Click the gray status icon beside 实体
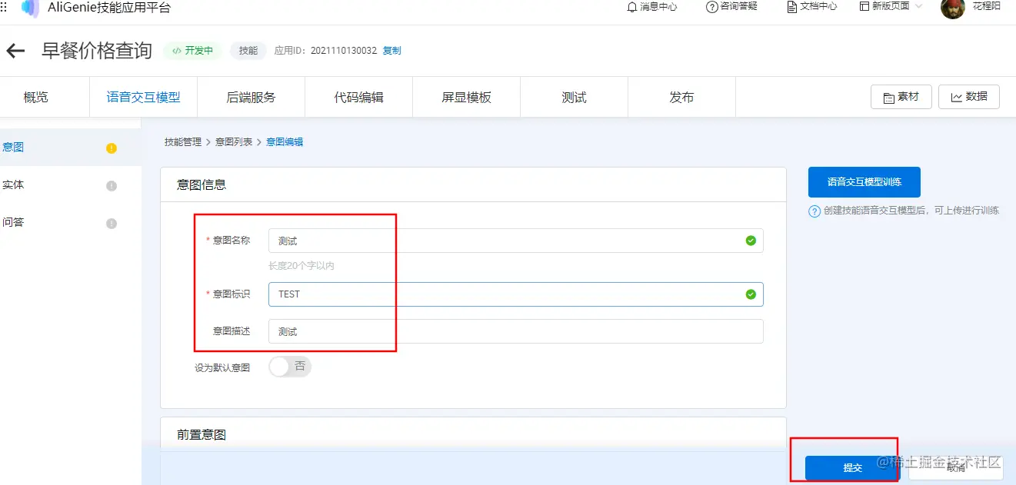Viewport: 1016px width, 485px height. point(112,186)
